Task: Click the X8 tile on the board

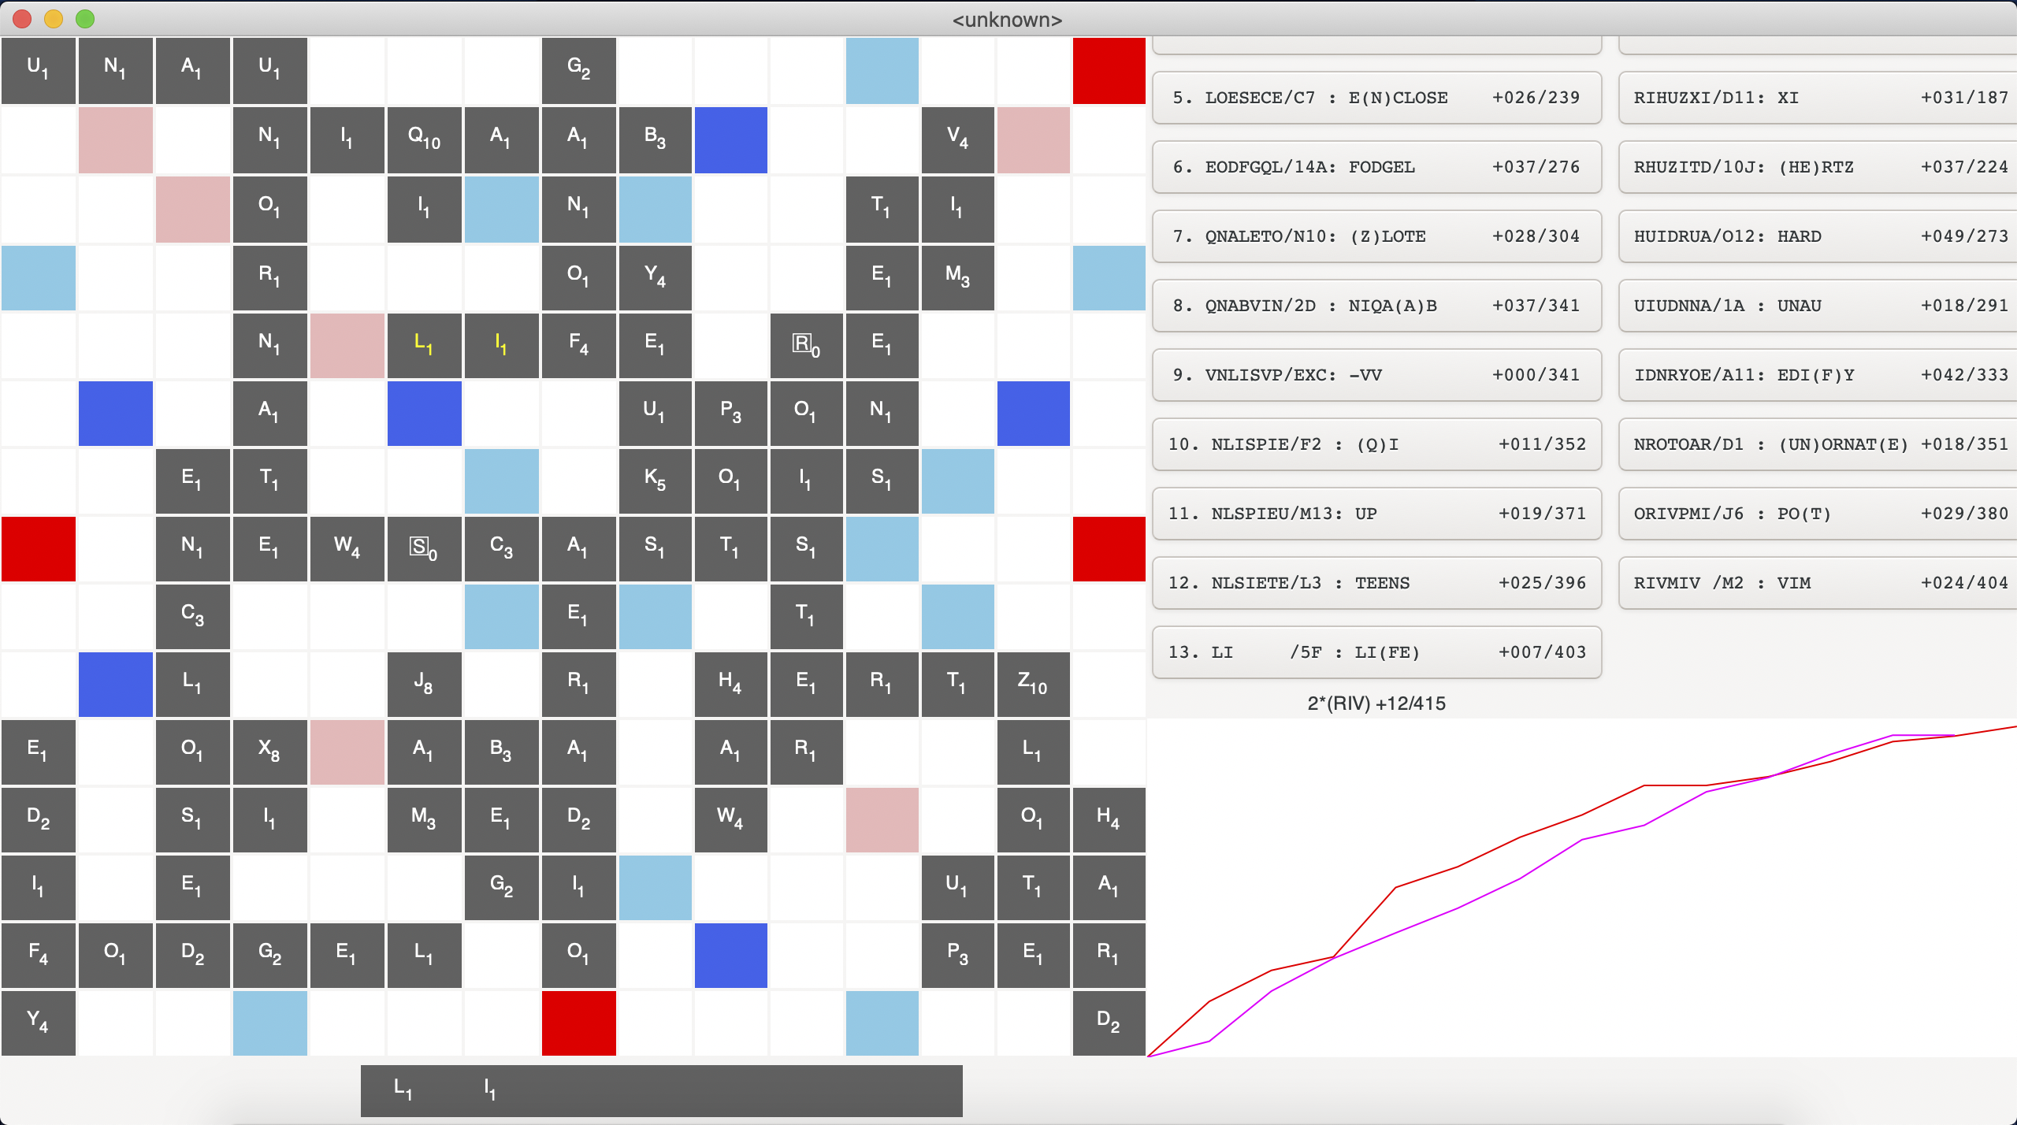Action: (269, 751)
